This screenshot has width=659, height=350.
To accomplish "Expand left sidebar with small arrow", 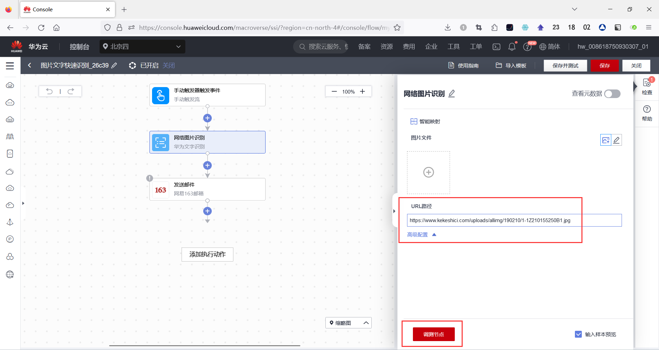I will [x=23, y=203].
